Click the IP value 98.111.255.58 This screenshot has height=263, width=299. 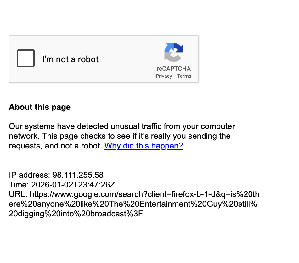pos(78,175)
